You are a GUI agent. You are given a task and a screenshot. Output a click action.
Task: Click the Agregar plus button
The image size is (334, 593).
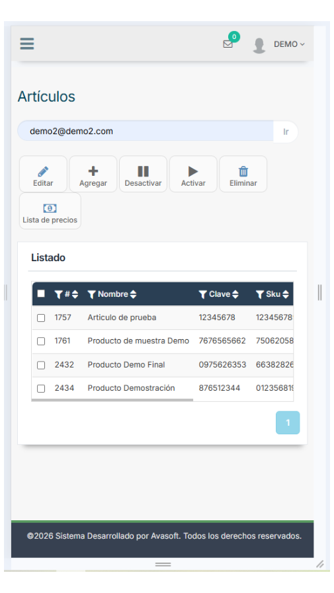click(93, 175)
